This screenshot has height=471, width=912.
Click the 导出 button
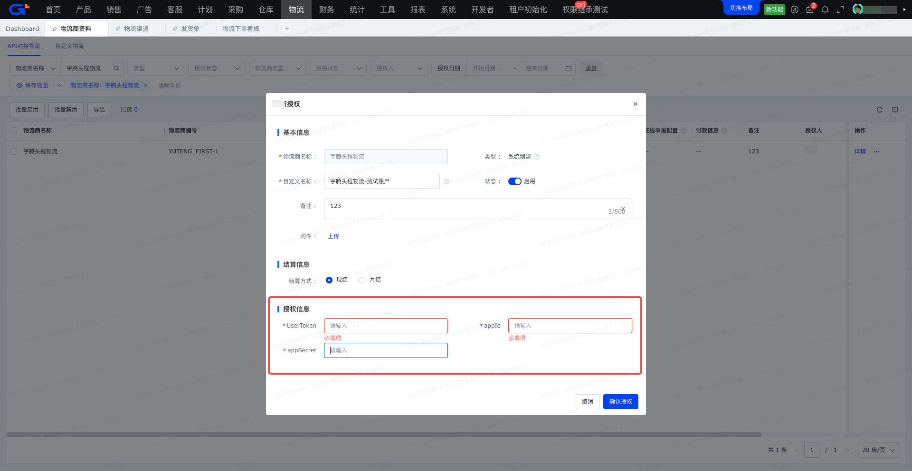99,110
